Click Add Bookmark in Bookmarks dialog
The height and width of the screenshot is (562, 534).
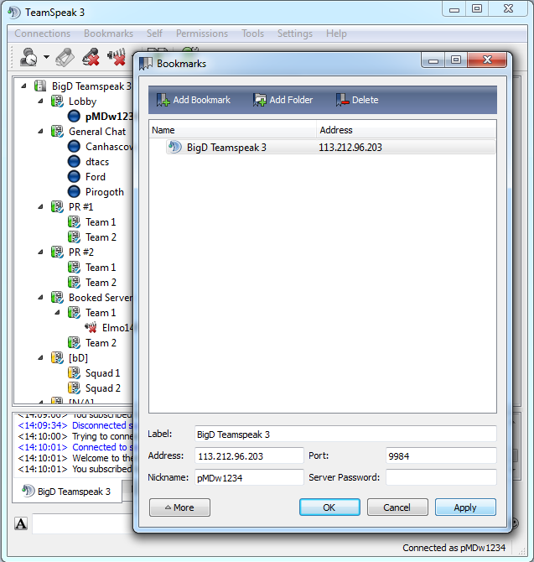pos(194,100)
